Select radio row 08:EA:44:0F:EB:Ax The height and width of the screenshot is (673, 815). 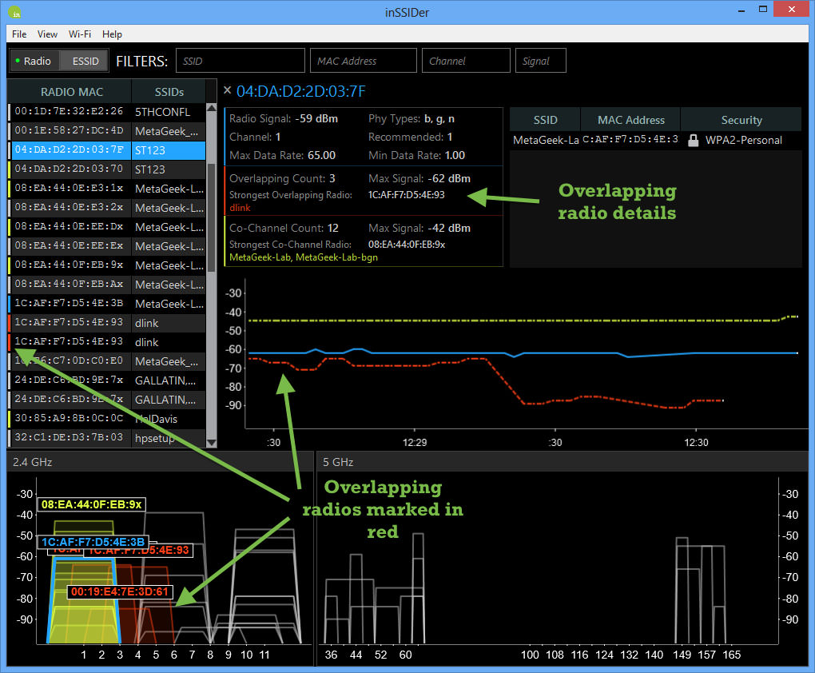(x=107, y=285)
